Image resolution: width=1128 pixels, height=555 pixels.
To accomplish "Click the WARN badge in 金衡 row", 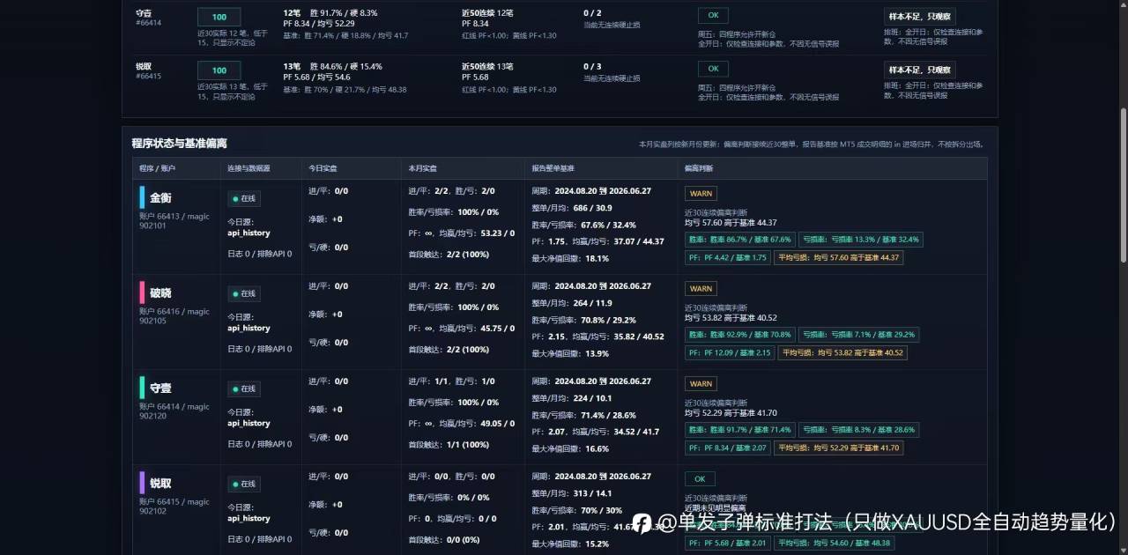I will [701, 194].
